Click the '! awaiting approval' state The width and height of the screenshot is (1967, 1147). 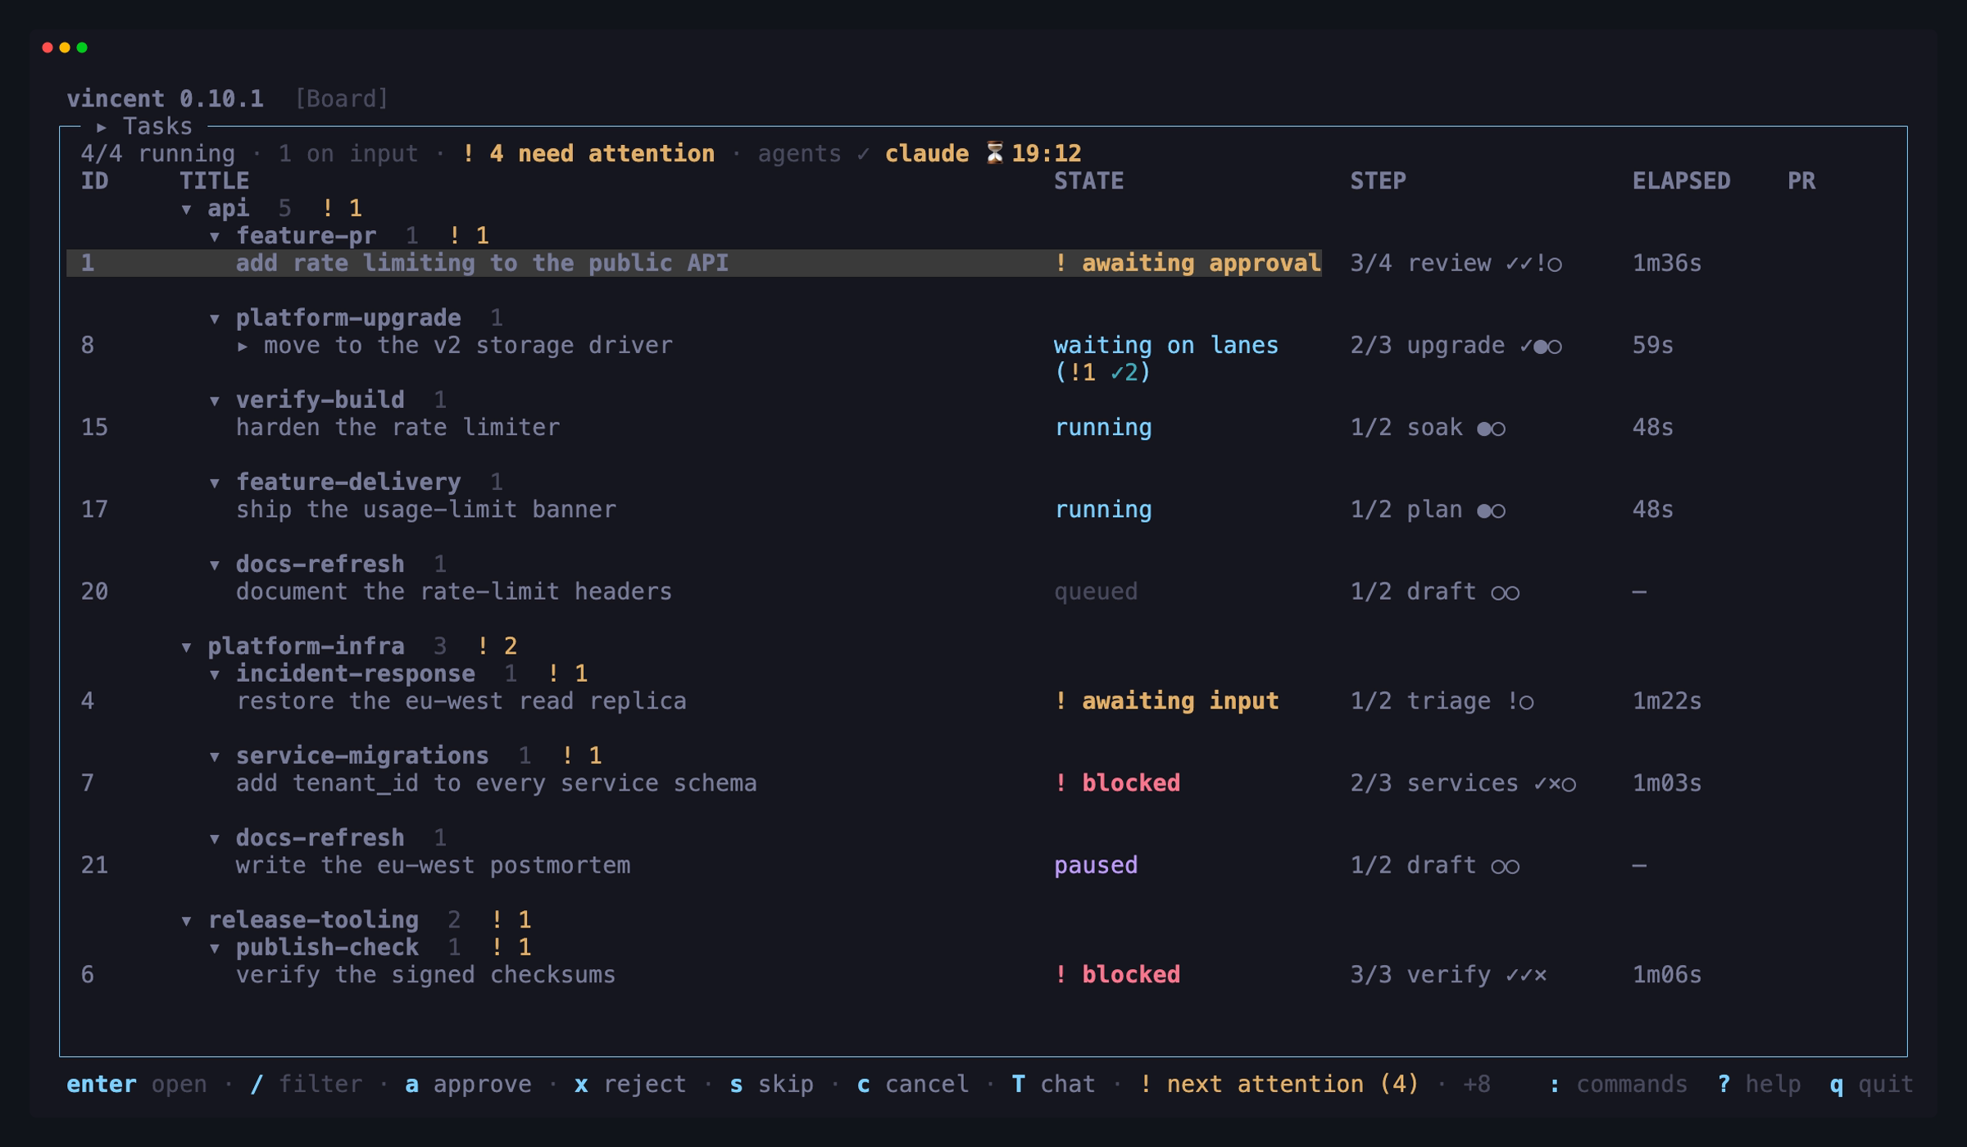pyautogui.click(x=1187, y=263)
